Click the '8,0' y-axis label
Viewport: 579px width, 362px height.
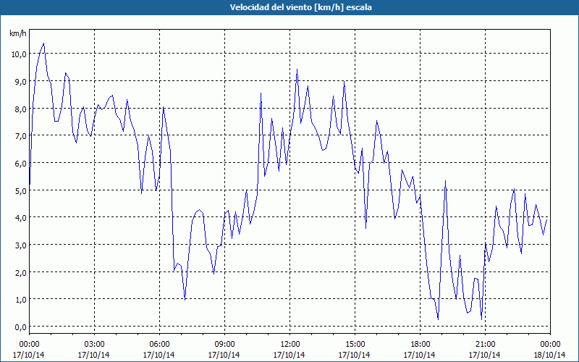coord(21,109)
